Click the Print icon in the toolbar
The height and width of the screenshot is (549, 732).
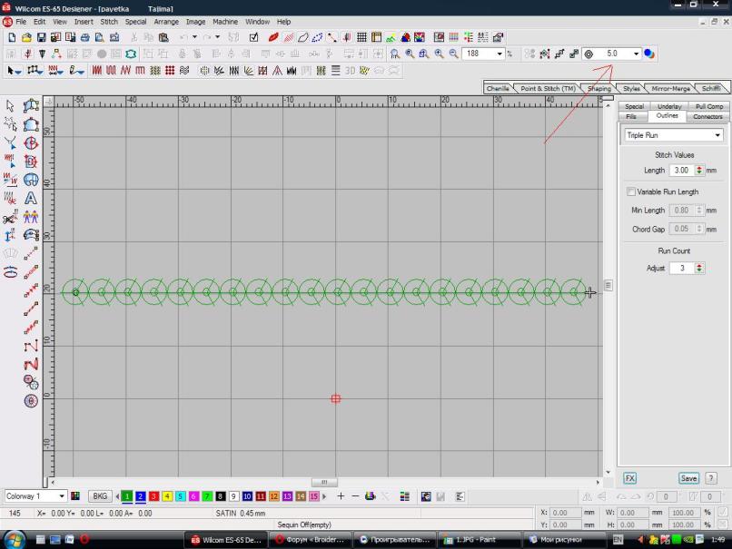coord(84,37)
